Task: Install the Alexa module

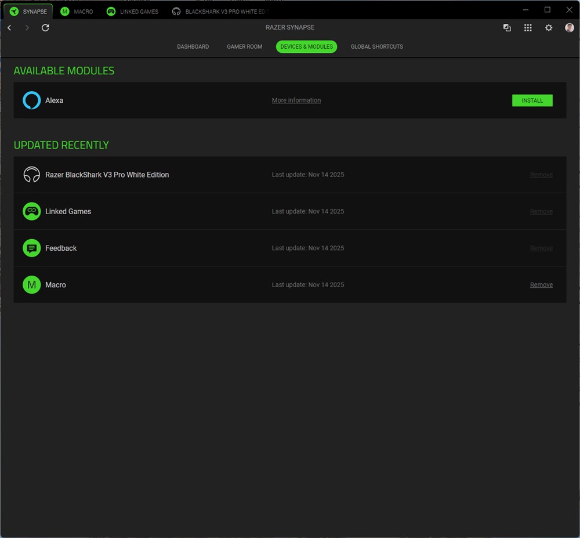Action: (x=532, y=100)
